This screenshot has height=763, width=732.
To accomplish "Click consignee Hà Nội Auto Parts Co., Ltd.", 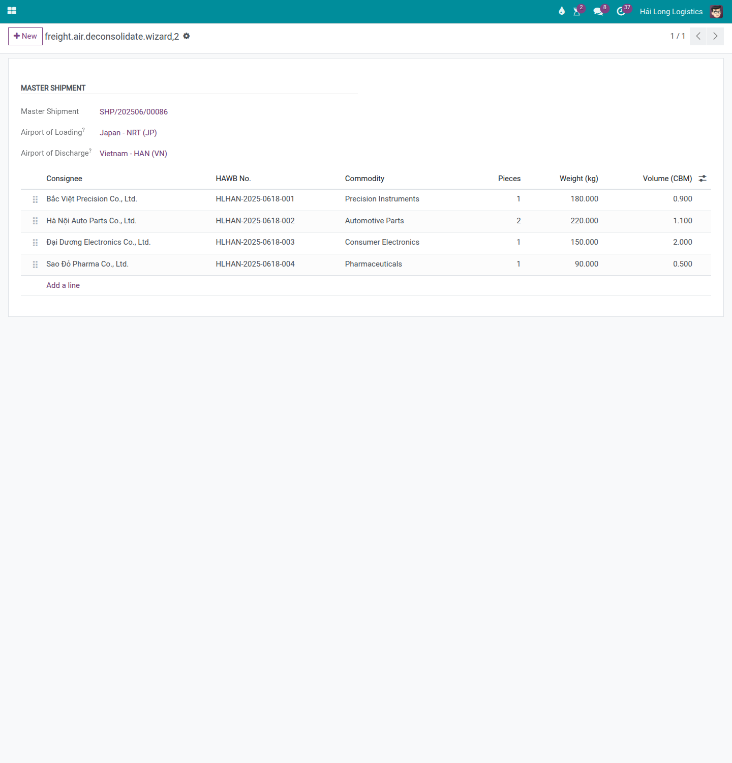I will coord(91,221).
